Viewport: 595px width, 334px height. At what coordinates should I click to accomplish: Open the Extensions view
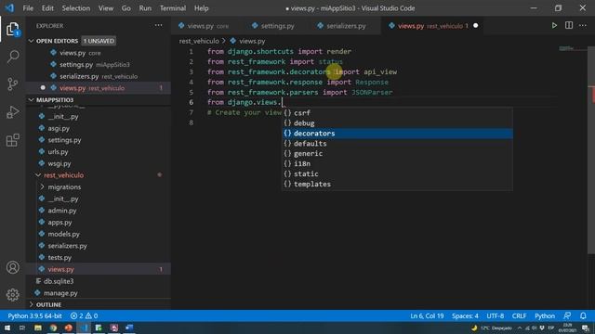click(x=12, y=140)
